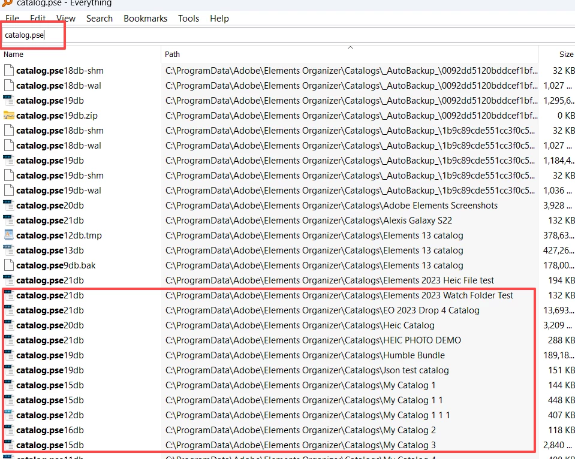Open the File menu

(12, 19)
